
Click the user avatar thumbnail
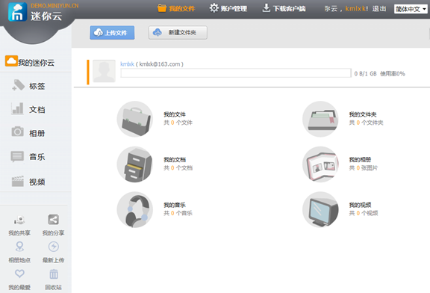pos(104,71)
